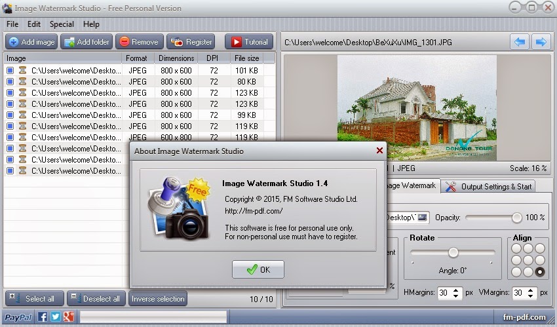Image resolution: width=557 pixels, height=327 pixels.
Task: Increase HMargins value with up arrow
Action: coord(456,290)
